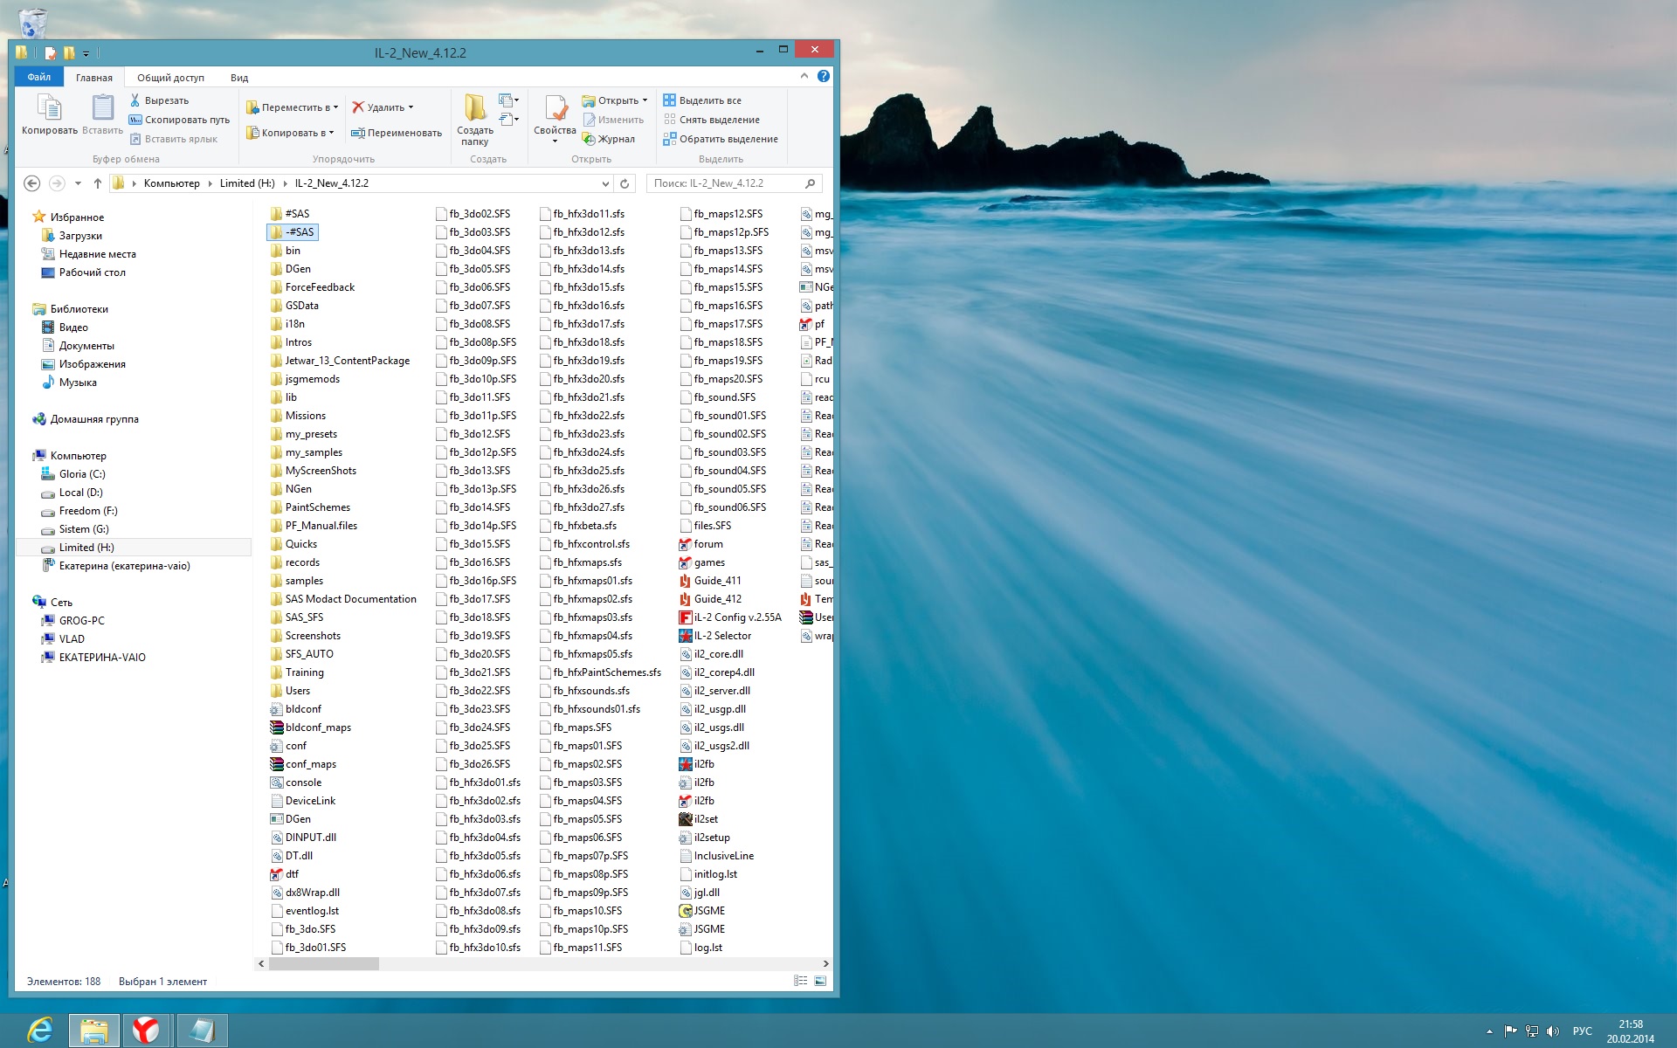Open the recent locations dropdown arrow
Screen dimensions: 1677x1048
[78, 183]
